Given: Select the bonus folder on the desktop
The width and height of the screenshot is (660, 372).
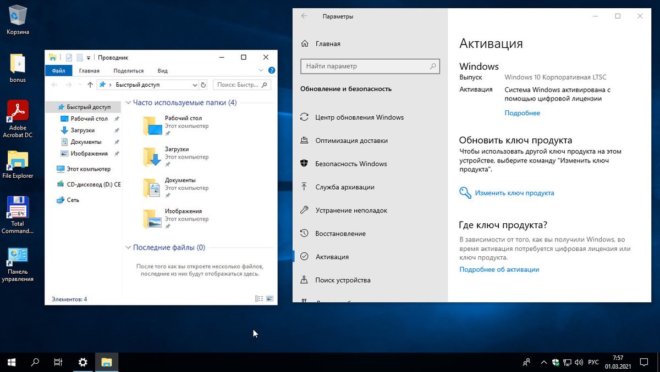Looking at the screenshot, I should (x=18, y=69).
